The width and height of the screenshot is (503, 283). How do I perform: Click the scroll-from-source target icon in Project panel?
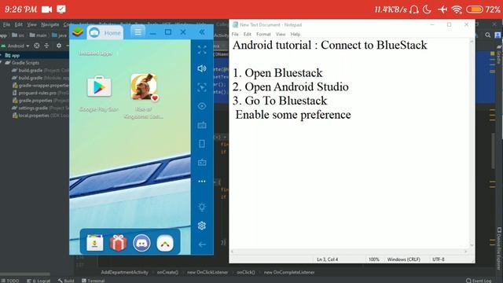click(x=37, y=46)
